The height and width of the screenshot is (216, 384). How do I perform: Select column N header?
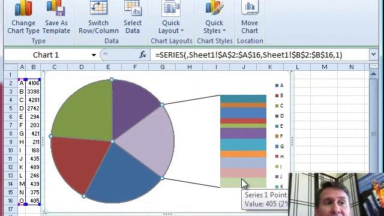pyautogui.click(x=352, y=67)
